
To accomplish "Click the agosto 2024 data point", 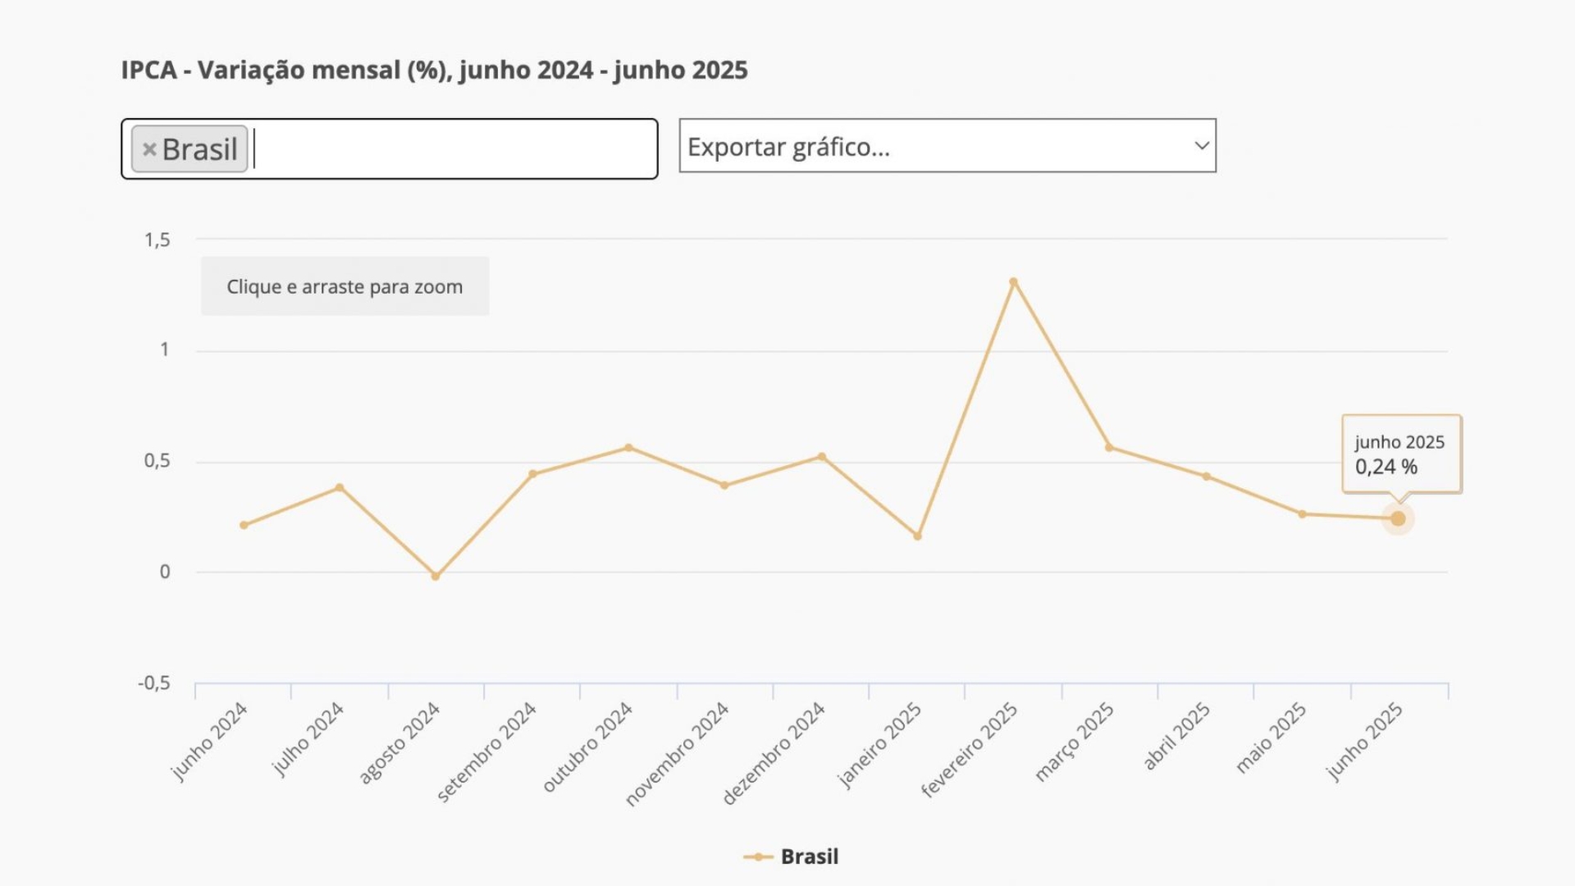I will coord(436,577).
